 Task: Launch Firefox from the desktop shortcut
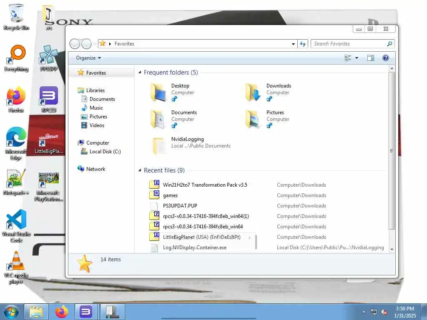click(16, 99)
